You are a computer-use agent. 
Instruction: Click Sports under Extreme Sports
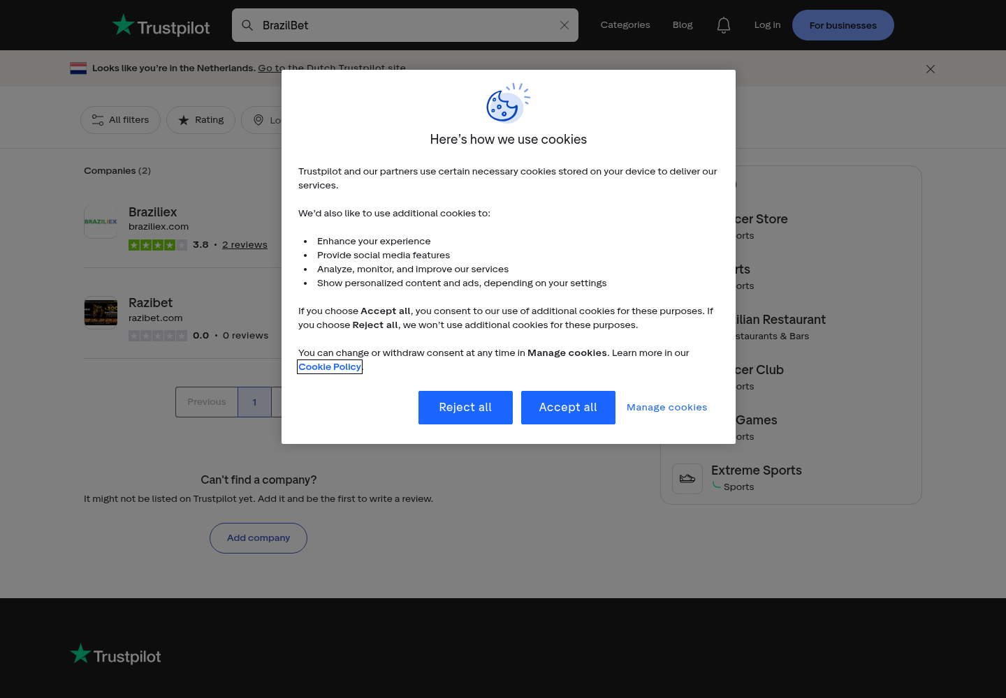[x=738, y=487]
